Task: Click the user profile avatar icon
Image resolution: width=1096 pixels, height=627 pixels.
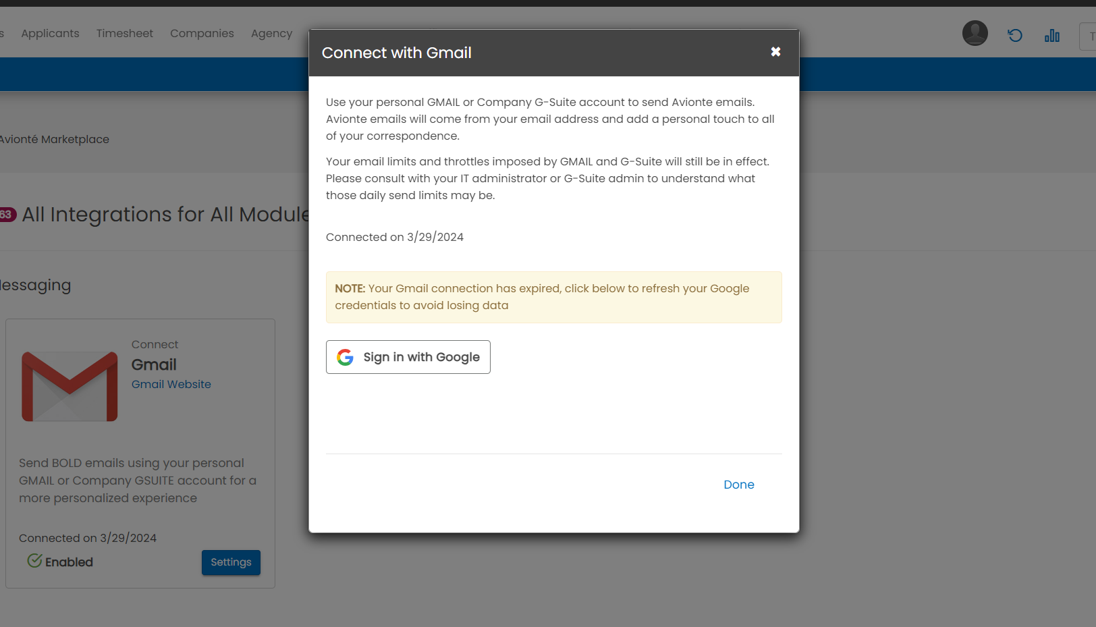Action: (975, 33)
